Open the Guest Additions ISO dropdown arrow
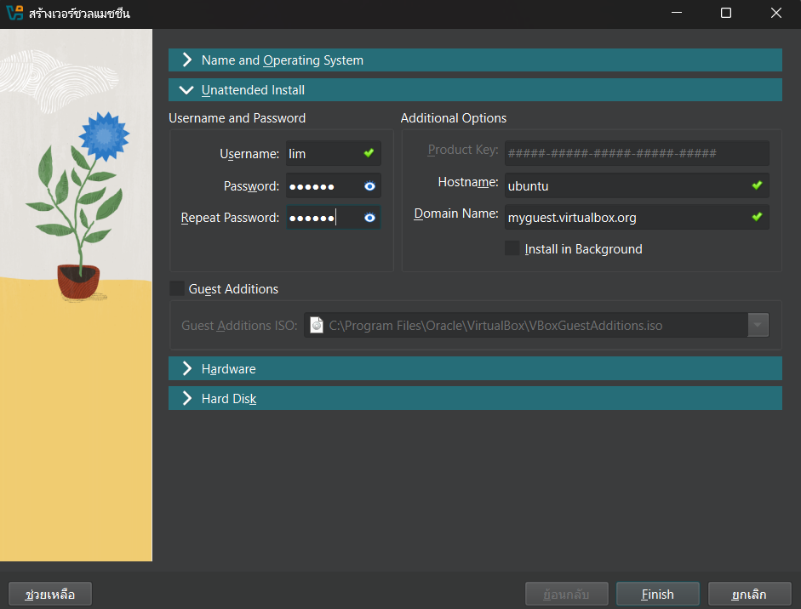This screenshot has width=801, height=609. [x=758, y=325]
